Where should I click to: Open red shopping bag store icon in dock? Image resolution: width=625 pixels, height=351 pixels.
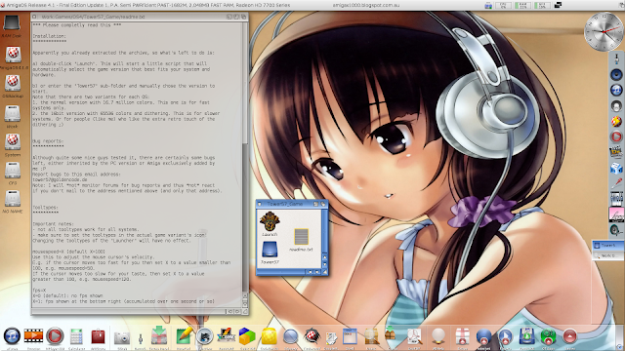click(98, 336)
